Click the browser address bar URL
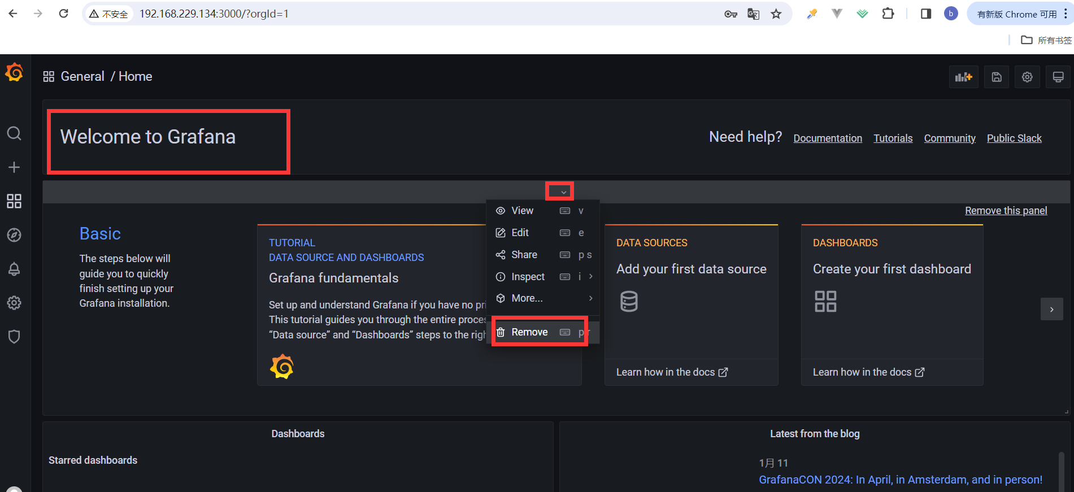 tap(214, 14)
